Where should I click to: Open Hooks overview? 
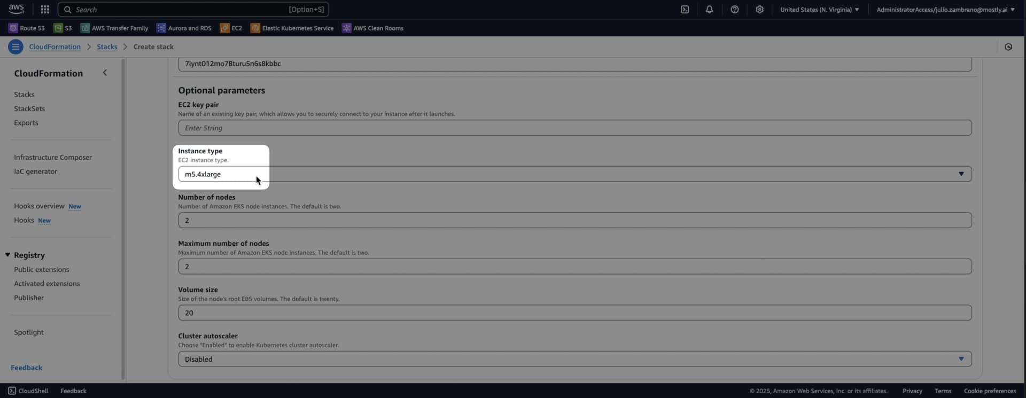39,206
